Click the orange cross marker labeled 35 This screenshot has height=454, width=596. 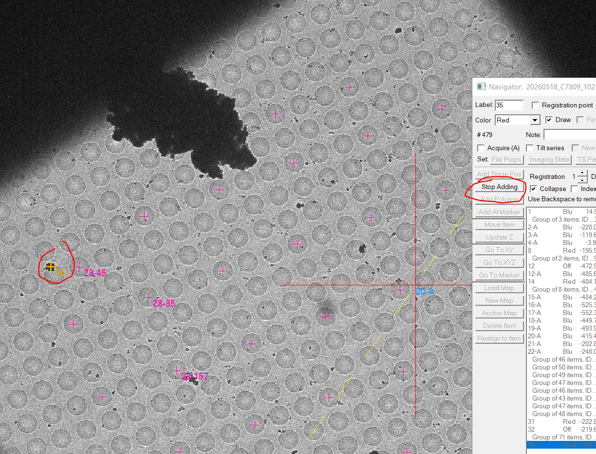[50, 266]
